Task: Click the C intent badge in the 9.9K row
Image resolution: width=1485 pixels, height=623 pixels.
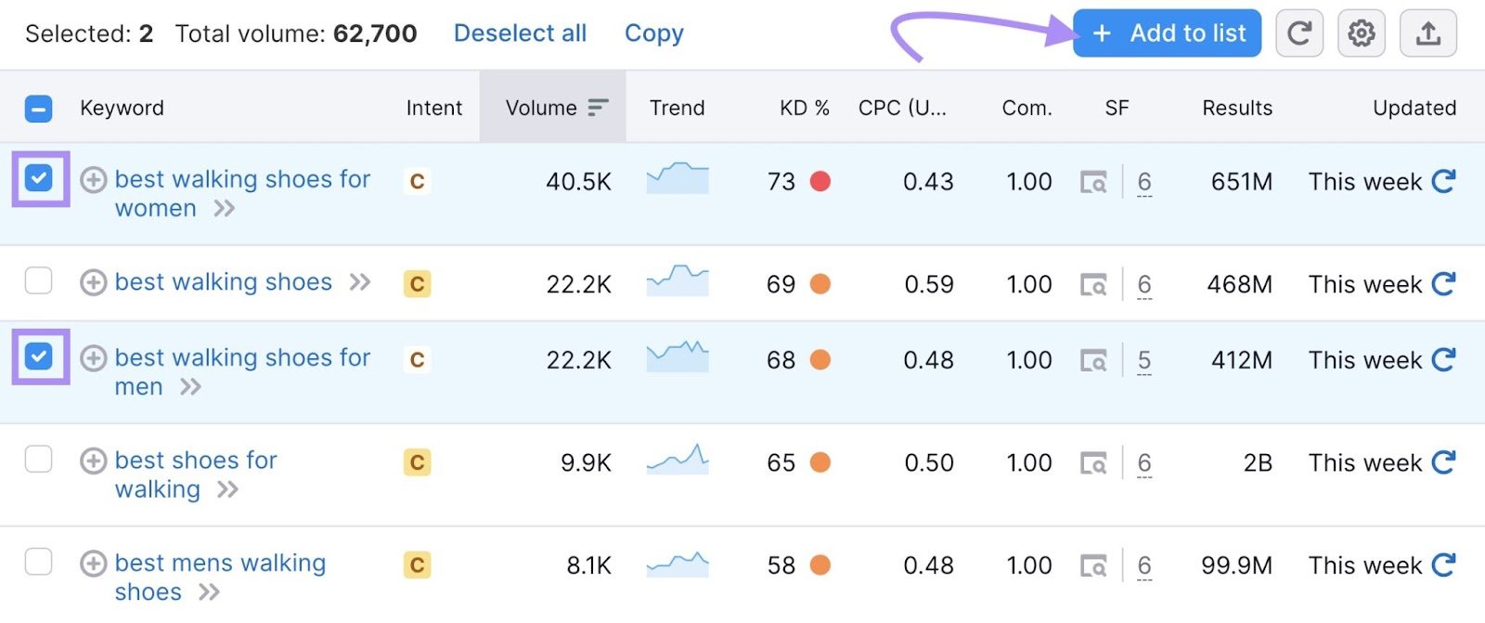Action: tap(418, 462)
